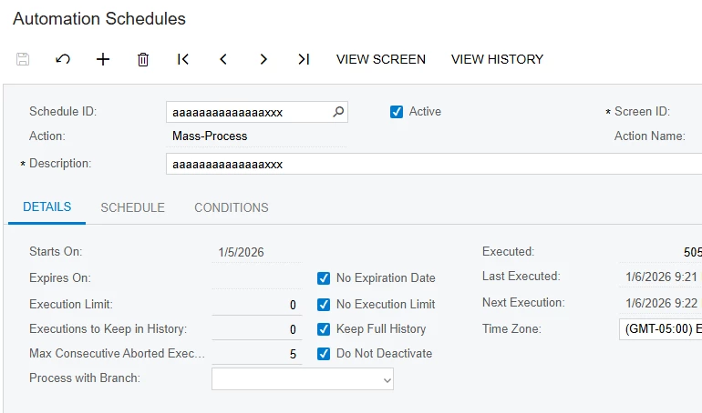The width and height of the screenshot is (702, 413).
Task: Click the Undo/cancel arrow icon
Action: 63,59
